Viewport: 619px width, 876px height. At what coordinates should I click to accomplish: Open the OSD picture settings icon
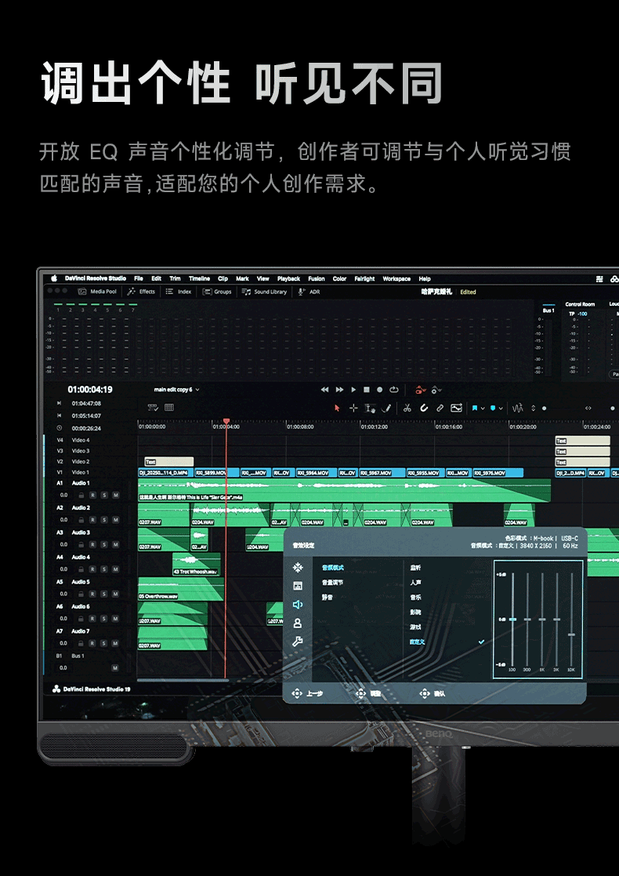click(x=298, y=586)
